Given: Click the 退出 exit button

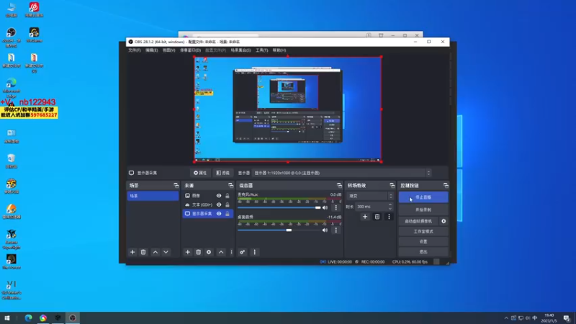Looking at the screenshot, I should (423, 252).
